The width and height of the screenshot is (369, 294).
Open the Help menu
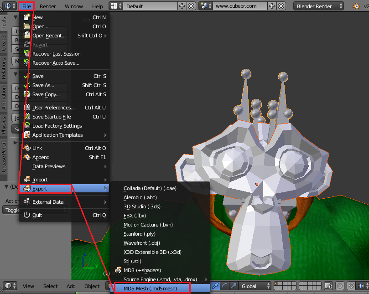pyautogui.click(x=98, y=6)
